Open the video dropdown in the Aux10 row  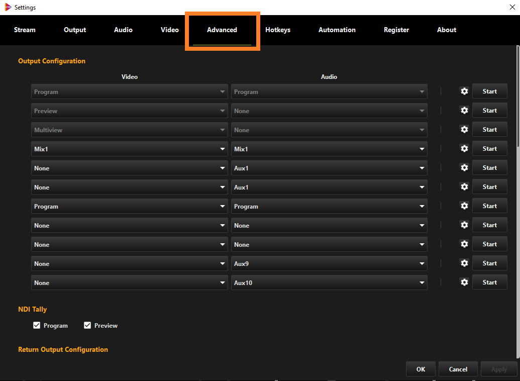(x=129, y=282)
